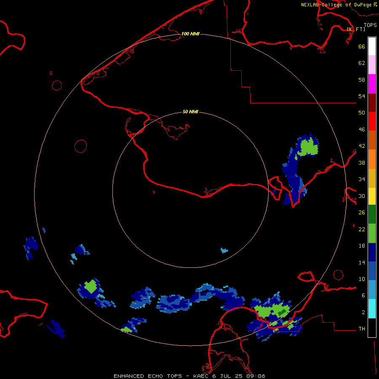
Task: Click the cyan 2-6 kft legend swatch
Action: click(372, 309)
